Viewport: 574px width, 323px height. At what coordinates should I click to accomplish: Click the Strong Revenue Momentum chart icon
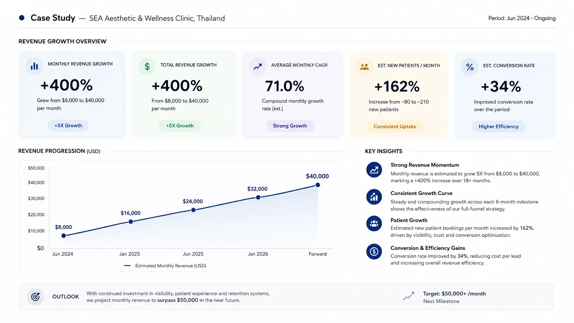tap(374, 170)
